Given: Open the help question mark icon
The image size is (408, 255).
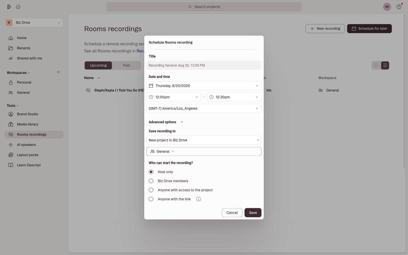Looking at the screenshot, I should [x=399, y=7].
